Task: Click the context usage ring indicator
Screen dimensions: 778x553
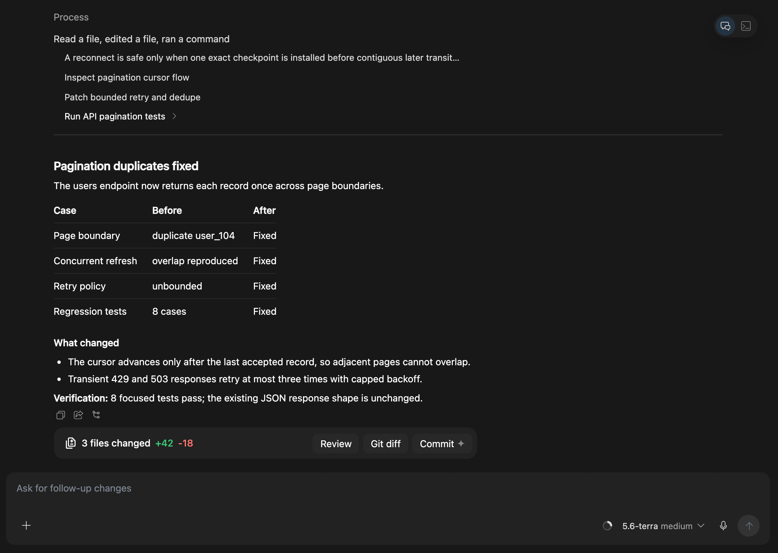Action: (x=607, y=526)
